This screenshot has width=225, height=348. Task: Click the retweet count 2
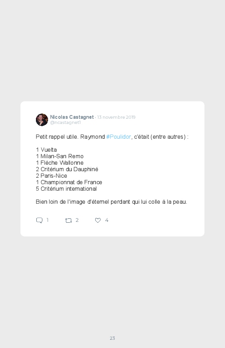click(x=77, y=220)
